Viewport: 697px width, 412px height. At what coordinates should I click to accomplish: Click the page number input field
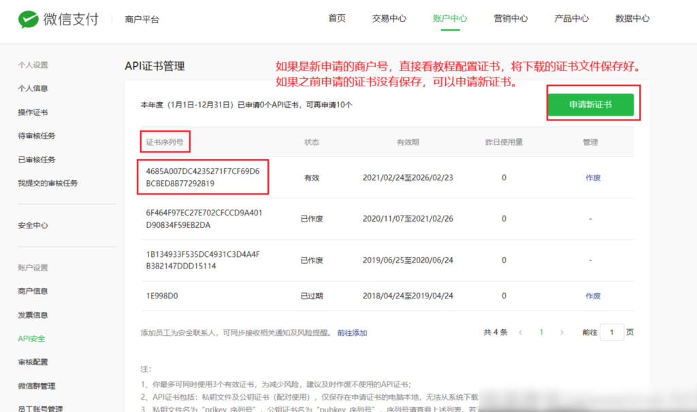tap(611, 332)
